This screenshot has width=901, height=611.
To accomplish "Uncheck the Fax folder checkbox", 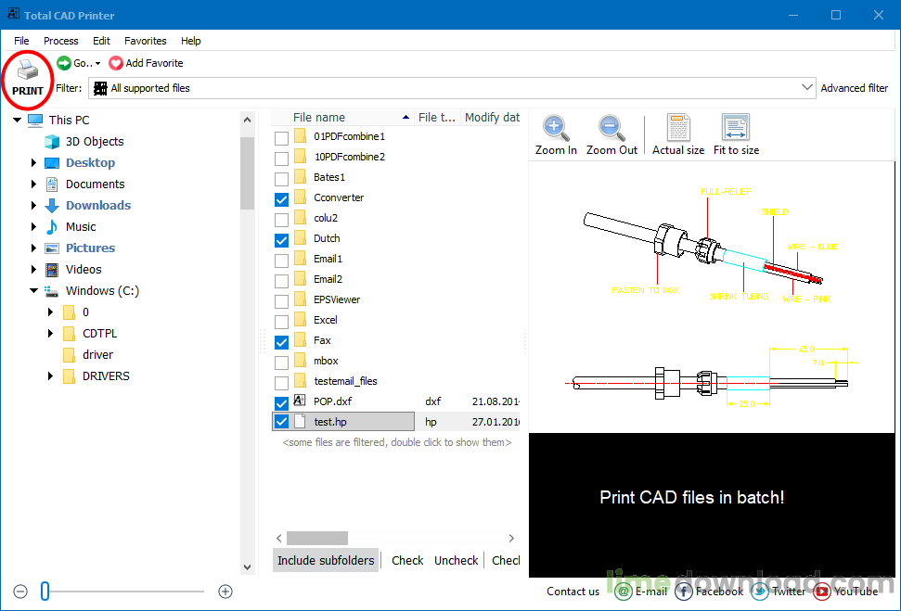I will [281, 342].
